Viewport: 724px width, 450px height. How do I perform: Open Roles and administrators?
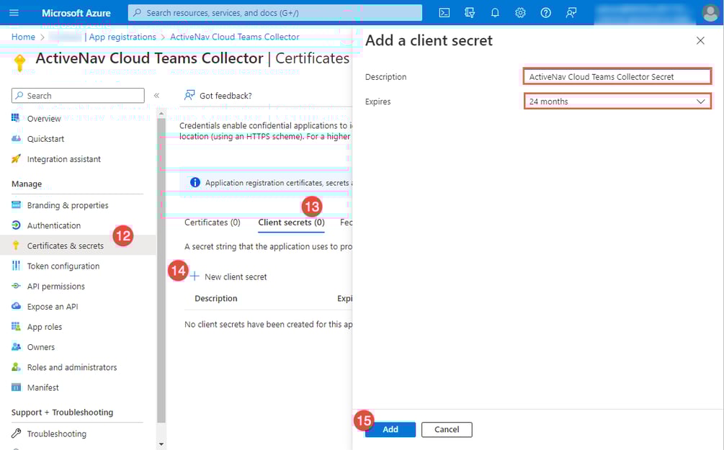point(71,366)
